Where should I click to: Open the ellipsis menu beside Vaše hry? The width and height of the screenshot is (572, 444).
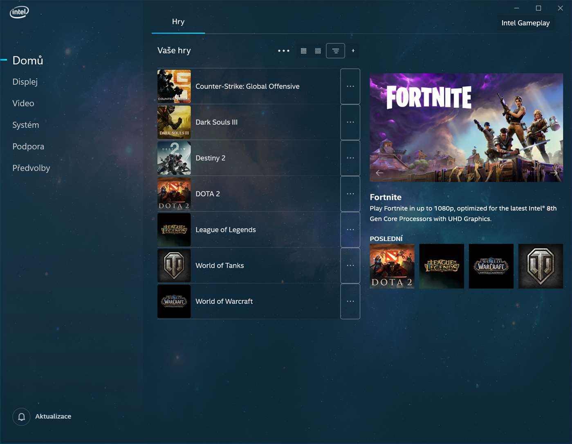point(283,51)
